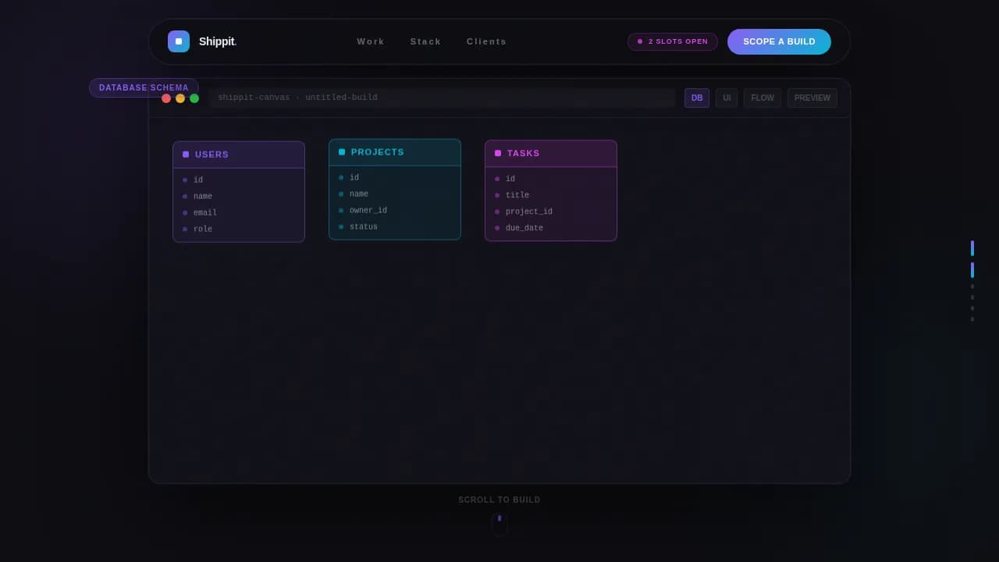Viewport: 999px width, 562px height.
Task: Click the dot beside due_date field
Action: coord(497,228)
